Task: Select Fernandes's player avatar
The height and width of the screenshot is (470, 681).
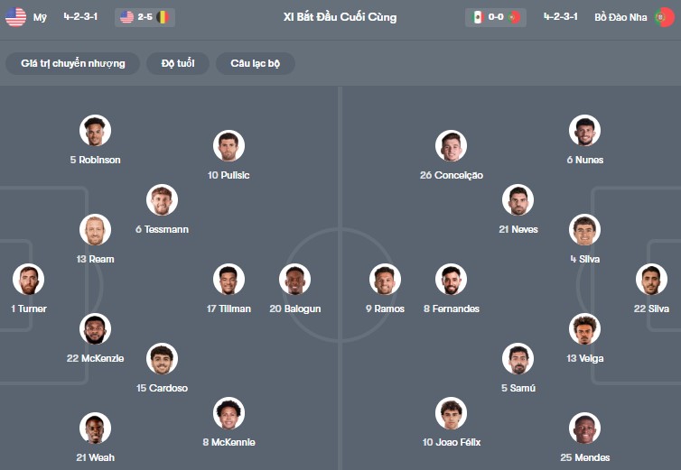Action: coord(452,280)
